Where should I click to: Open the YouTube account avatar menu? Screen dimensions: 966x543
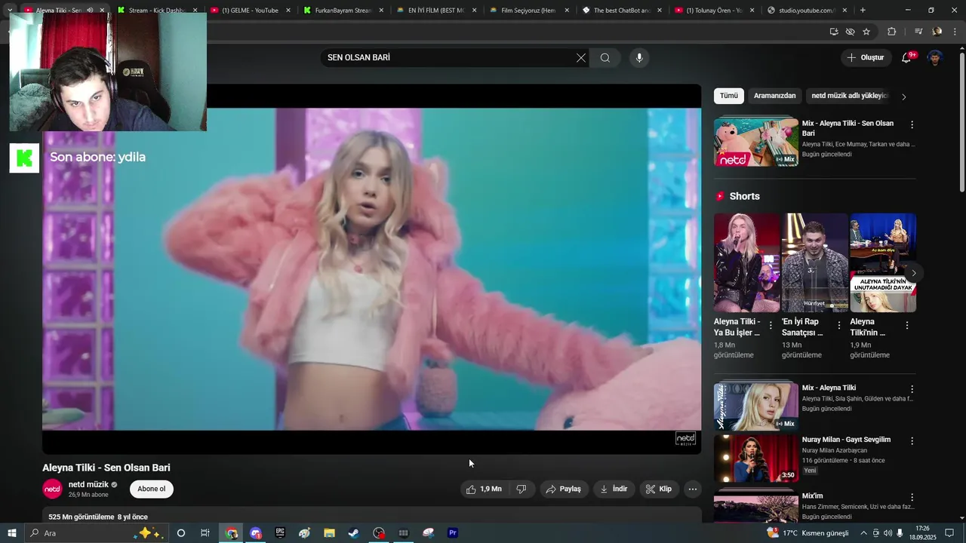(x=935, y=58)
